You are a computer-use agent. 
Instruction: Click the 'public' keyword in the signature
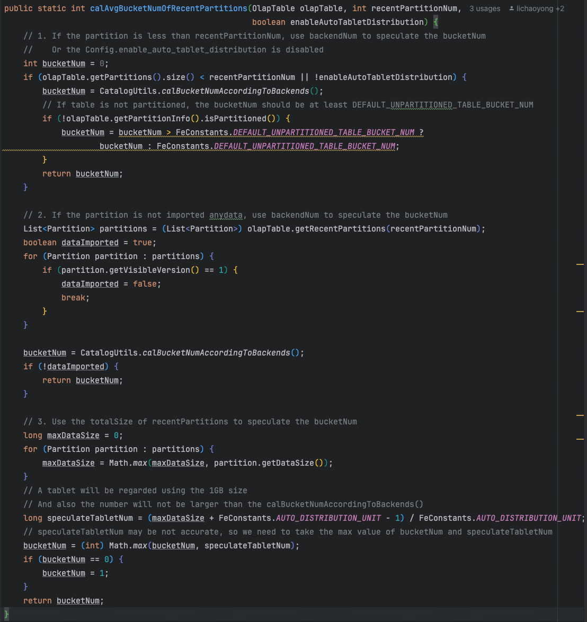point(19,8)
